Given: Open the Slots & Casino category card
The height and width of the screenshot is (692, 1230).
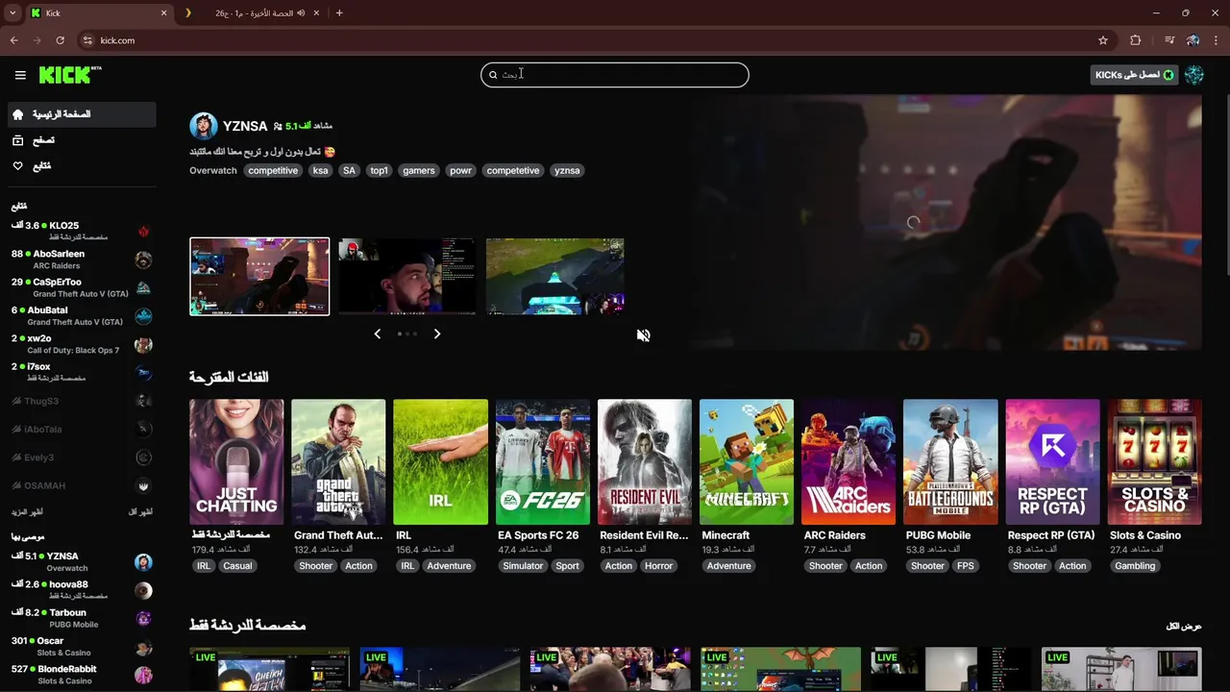Looking at the screenshot, I should tap(1154, 462).
